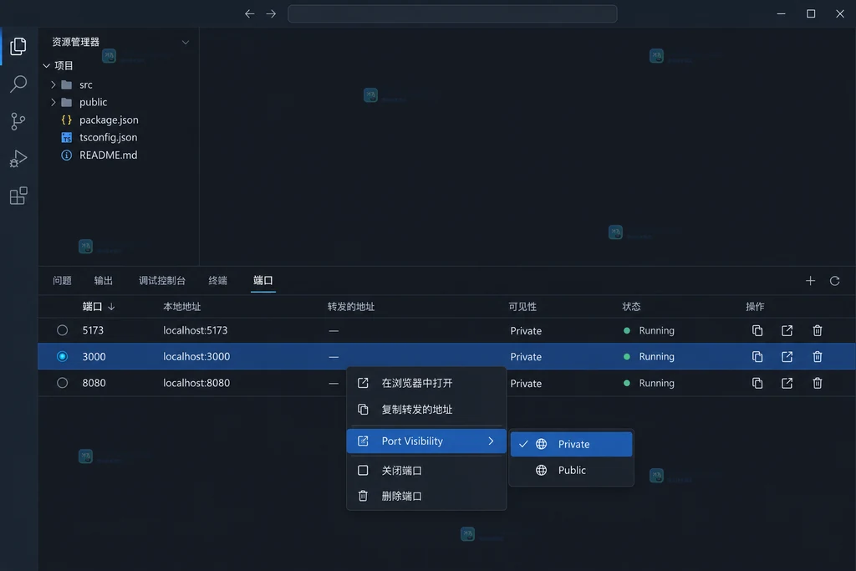Viewport: 856px width, 571px height.
Task: Open the Explorer view in activity bar
Action: pyautogui.click(x=18, y=47)
